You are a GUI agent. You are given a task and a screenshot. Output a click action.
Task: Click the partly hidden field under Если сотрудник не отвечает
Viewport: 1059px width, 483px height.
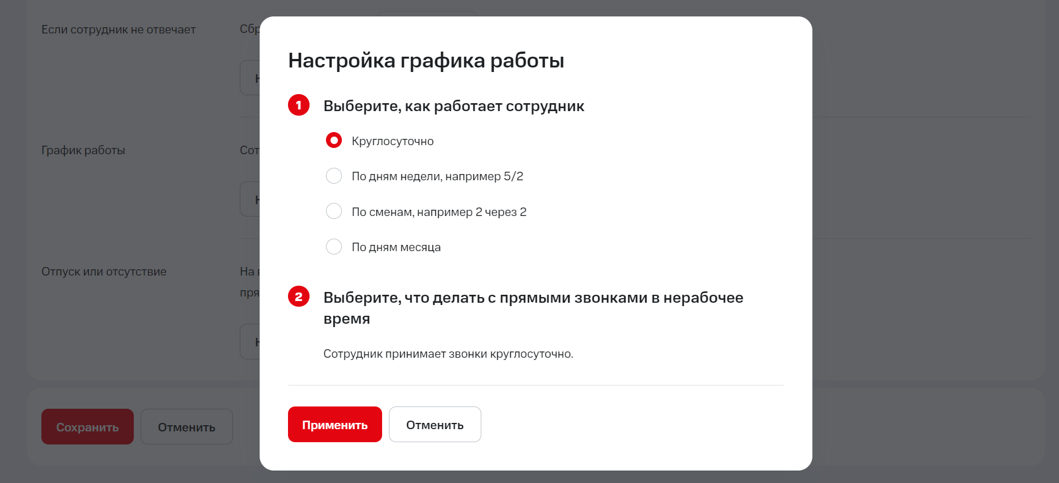pyautogui.click(x=250, y=78)
